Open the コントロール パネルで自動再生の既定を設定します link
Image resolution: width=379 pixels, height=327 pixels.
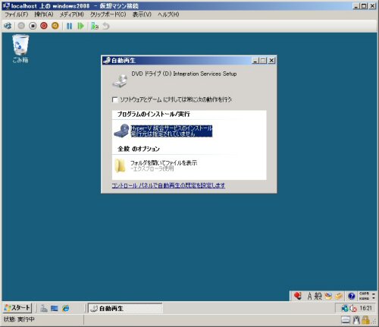[168, 186]
